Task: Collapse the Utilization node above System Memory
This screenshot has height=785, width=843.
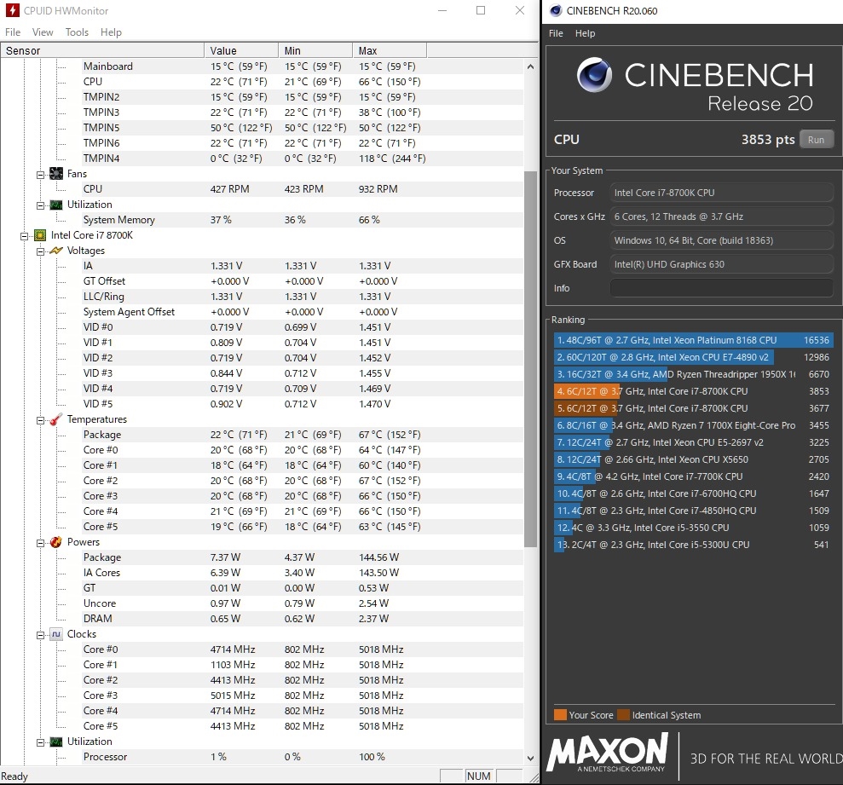Action: pos(40,205)
